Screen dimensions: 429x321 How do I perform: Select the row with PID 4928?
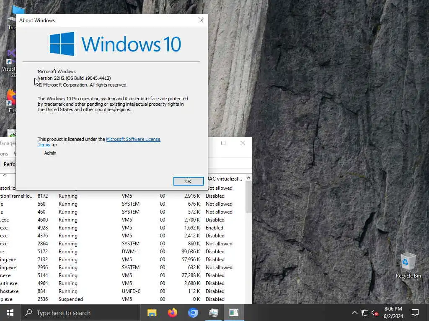tap(123, 228)
